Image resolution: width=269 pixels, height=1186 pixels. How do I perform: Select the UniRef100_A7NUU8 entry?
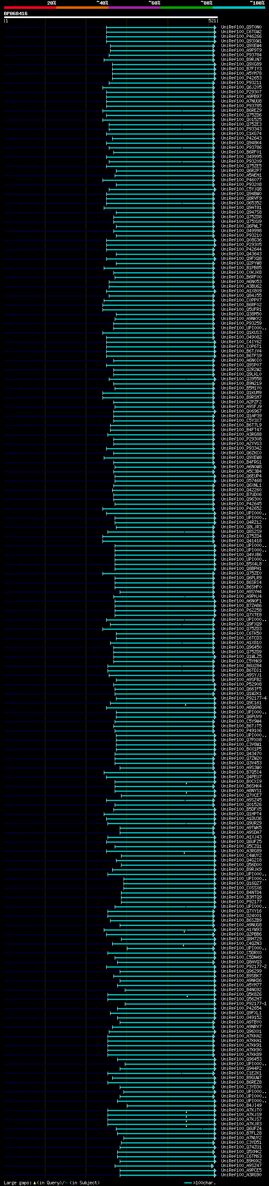pos(241,101)
